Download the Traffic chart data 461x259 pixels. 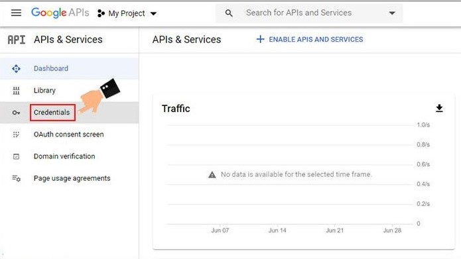click(439, 108)
